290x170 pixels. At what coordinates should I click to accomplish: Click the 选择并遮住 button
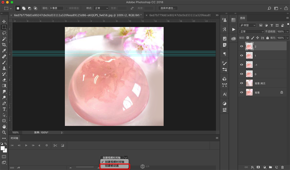[x=169, y=8]
